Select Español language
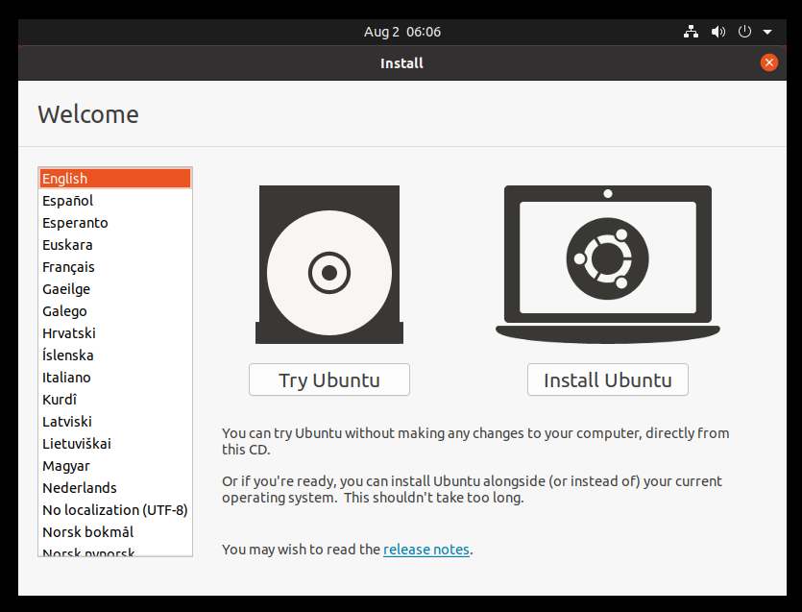Image resolution: width=802 pixels, height=612 pixels. 115,201
